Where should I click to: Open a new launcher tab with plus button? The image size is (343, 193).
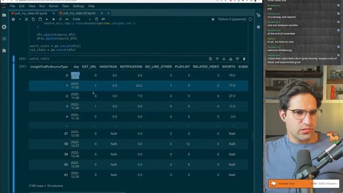108,13
